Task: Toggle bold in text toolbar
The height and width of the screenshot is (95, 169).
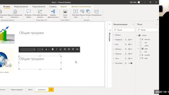Action: pyautogui.click(x=53, y=49)
